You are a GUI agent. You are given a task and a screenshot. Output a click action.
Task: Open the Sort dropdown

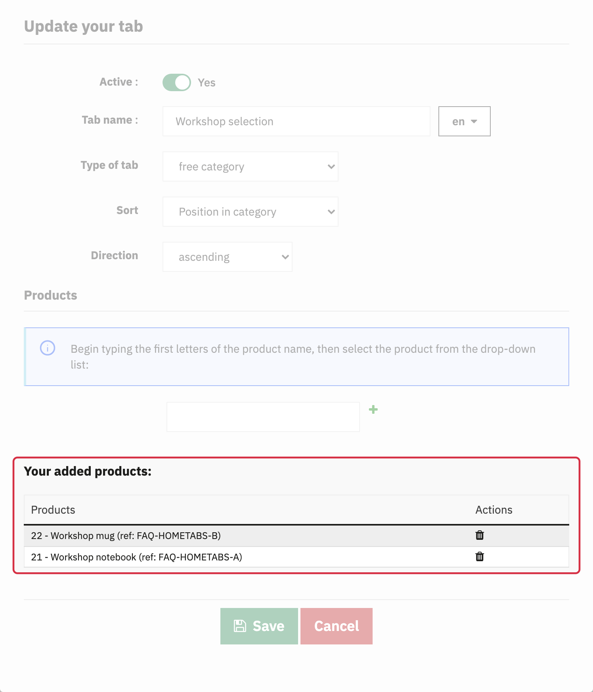click(251, 212)
